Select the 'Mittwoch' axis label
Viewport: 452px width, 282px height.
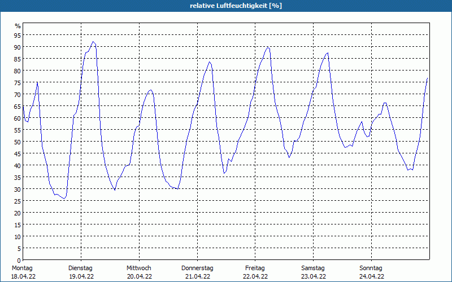pos(139,268)
